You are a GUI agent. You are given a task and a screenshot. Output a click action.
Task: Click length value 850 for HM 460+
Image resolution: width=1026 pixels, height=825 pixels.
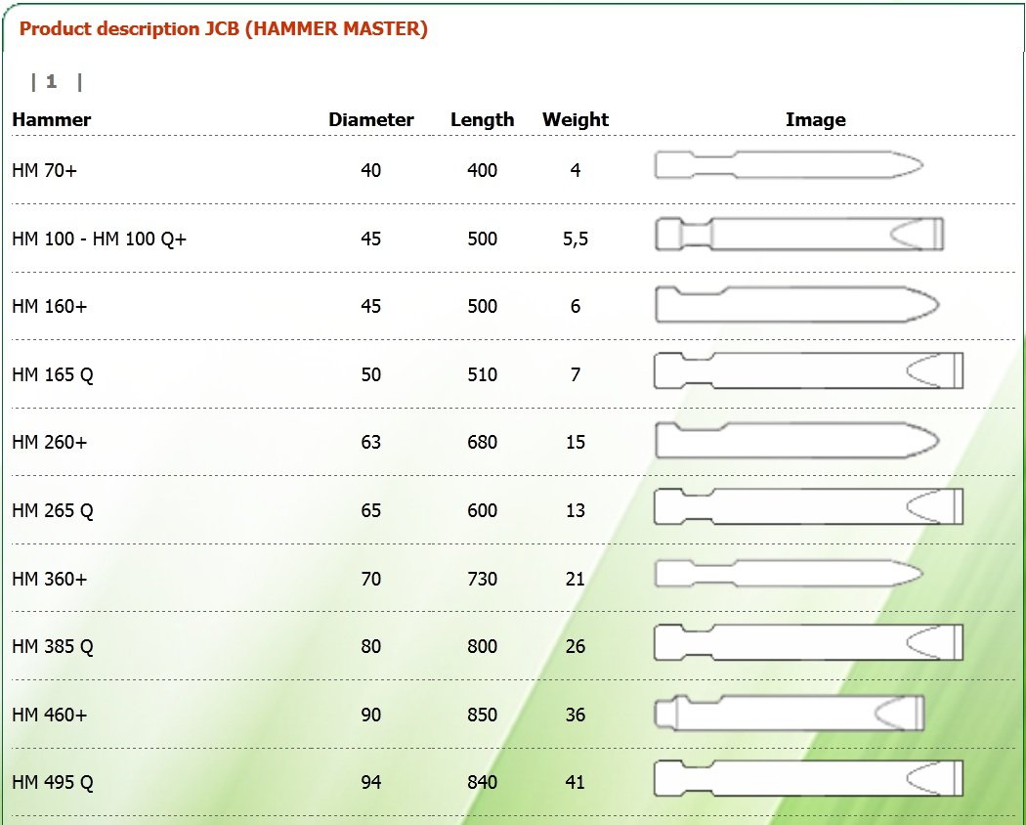point(483,715)
